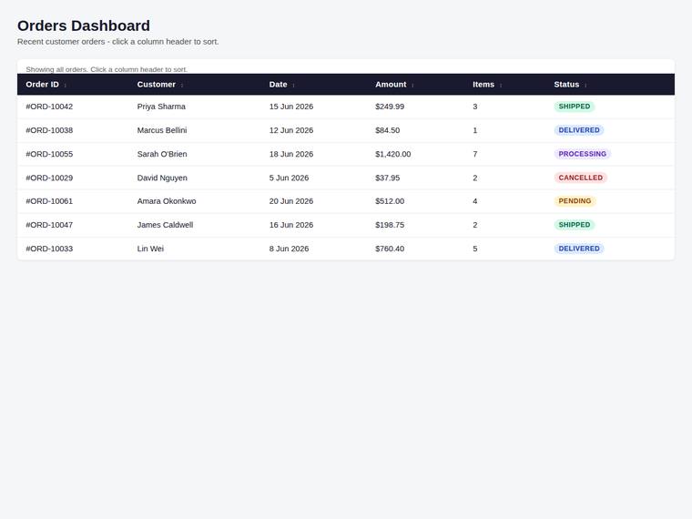Click the date 20 Jun 2026
Screen dimensions: 692x519
coord(291,201)
